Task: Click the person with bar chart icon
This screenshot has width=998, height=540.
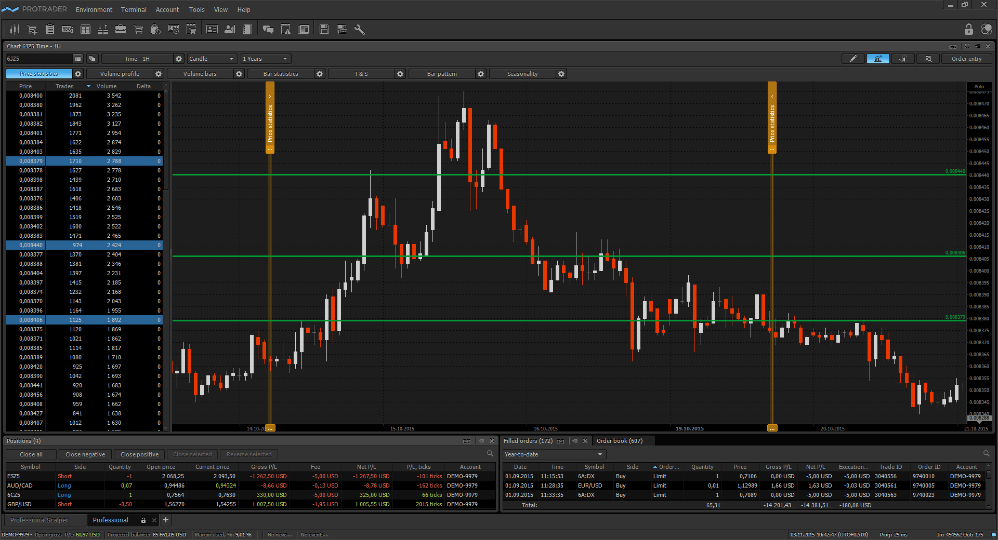Action: [x=230, y=30]
